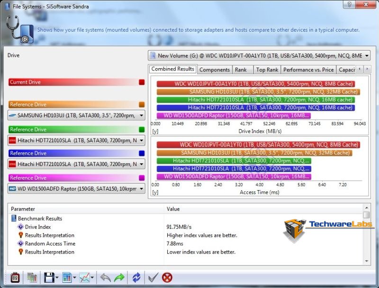Click 'Lower index values are better.' text

(201, 252)
